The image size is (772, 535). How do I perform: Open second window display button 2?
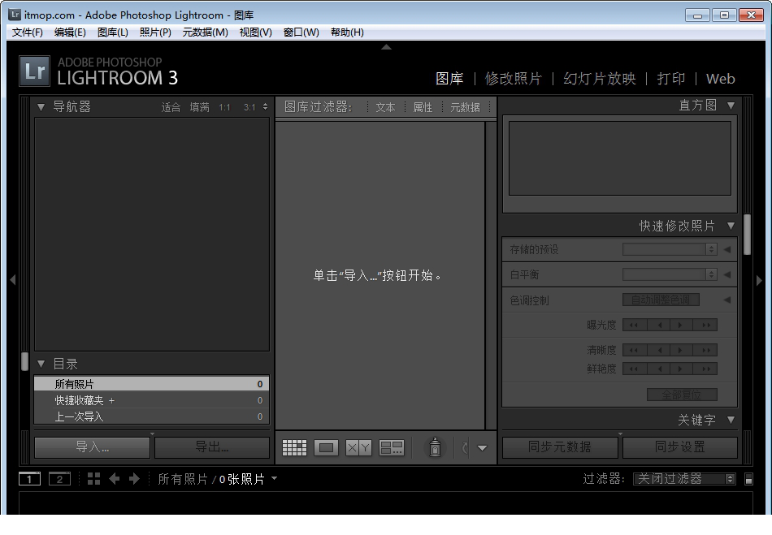coord(59,478)
